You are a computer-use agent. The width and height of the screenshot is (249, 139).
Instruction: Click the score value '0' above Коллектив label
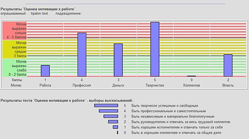click(192, 80)
